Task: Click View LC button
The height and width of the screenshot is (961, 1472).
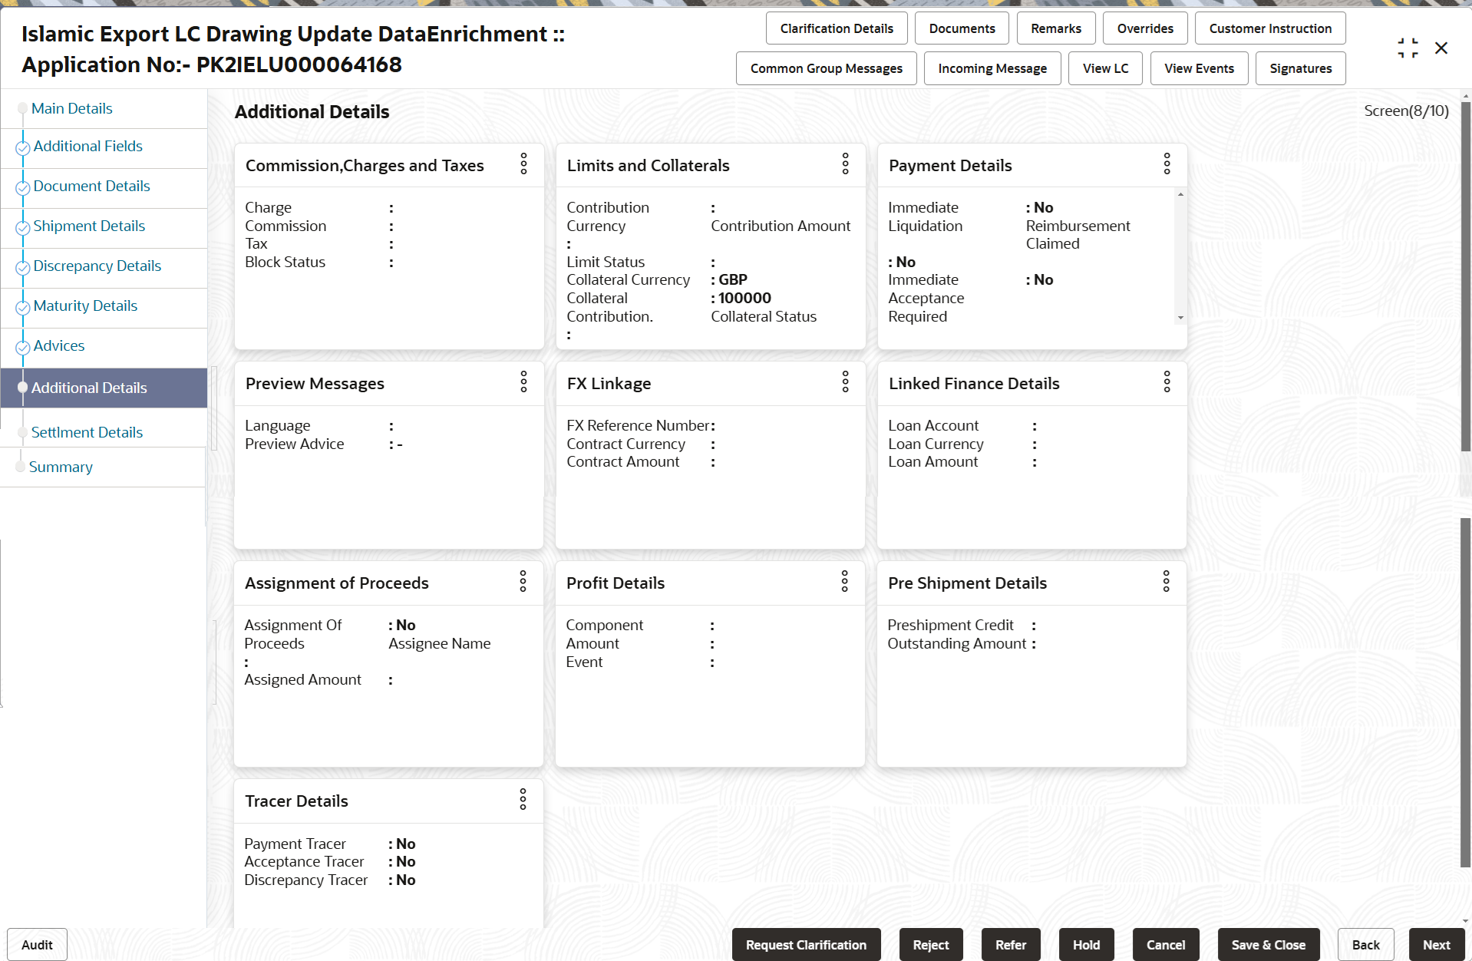Action: pos(1105,68)
